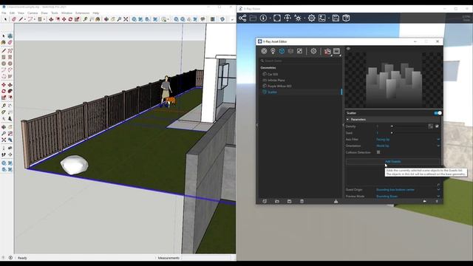Select the Tape Measure tool in top toolbar
473x266 pixels.
click(x=86, y=19)
